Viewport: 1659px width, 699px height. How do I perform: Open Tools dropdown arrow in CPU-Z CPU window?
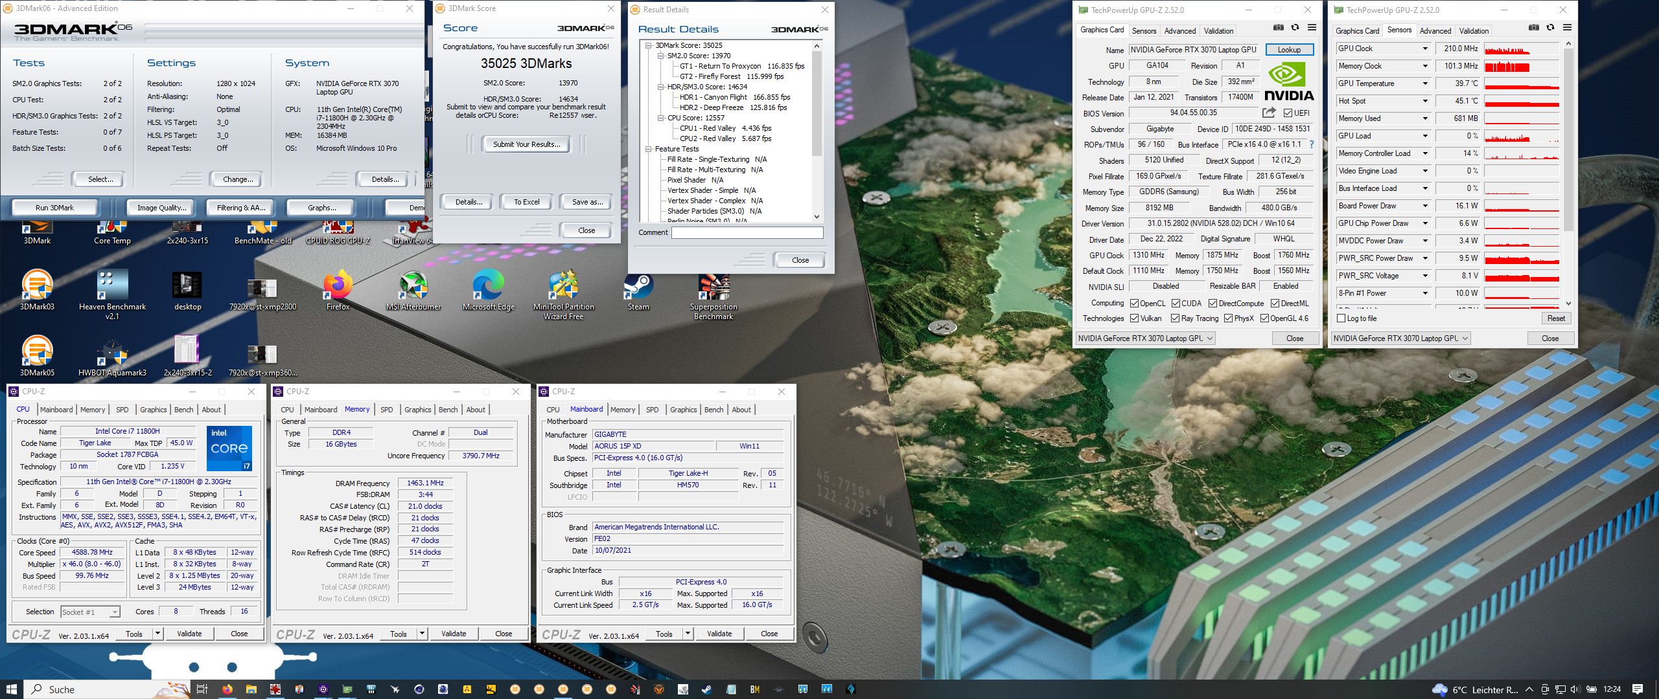pos(157,634)
